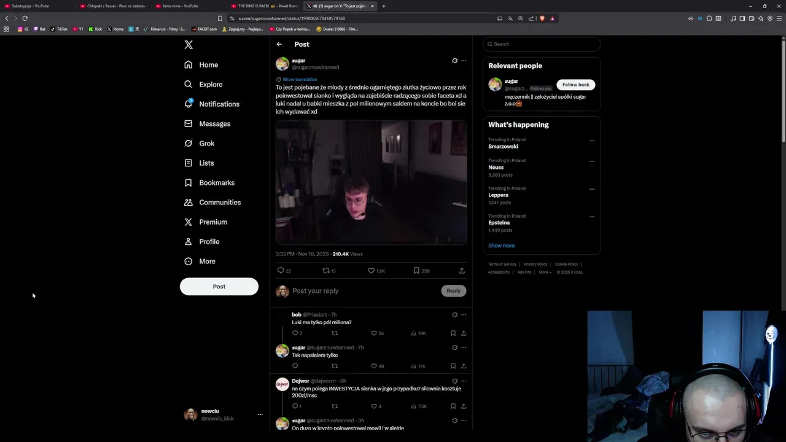Go back with the Post back arrow
This screenshot has height=442, width=786.
(x=279, y=44)
